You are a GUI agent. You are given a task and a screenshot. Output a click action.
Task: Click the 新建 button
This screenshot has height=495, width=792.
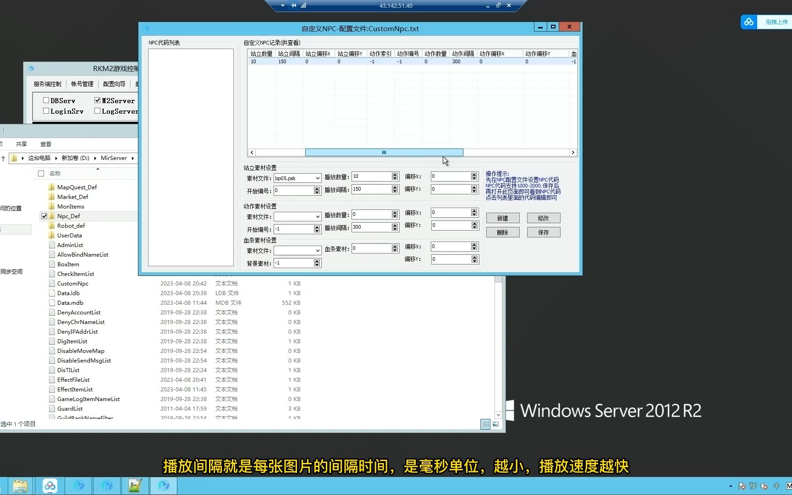(503, 218)
